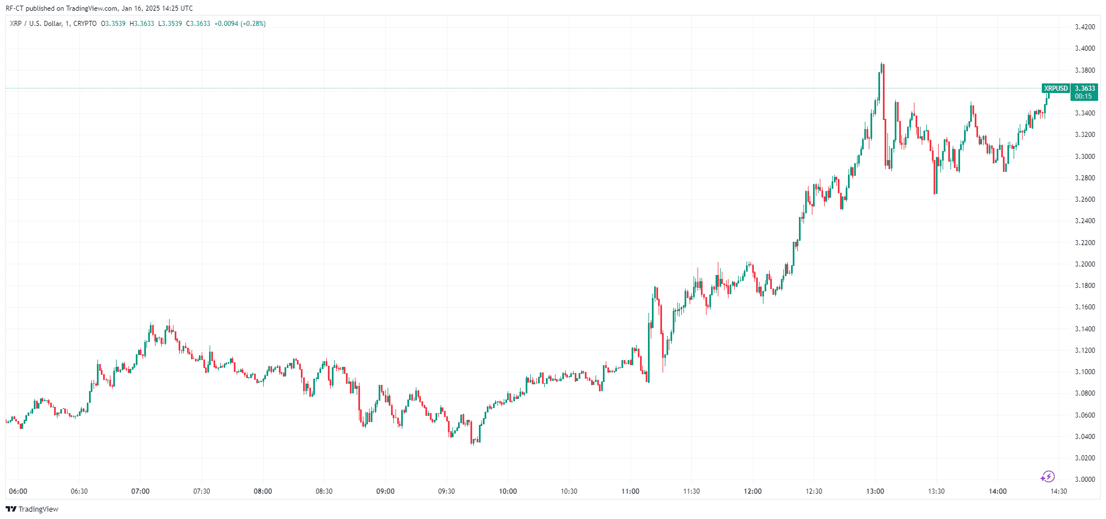Click the 00:15 countdown timer label
Viewport: 1106px width, 519px height.
1083,96
